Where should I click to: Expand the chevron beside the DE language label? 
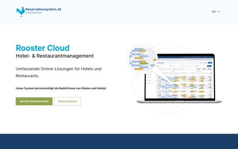coord(219,12)
